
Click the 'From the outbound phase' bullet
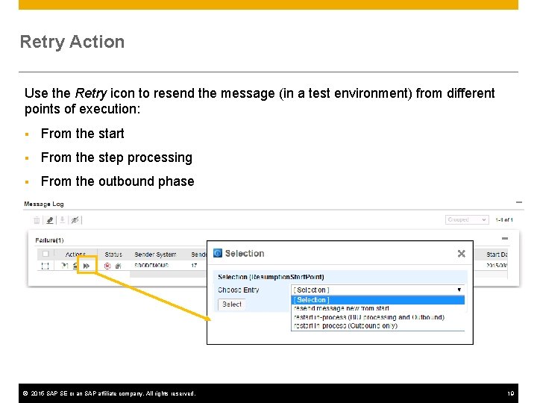(118, 181)
